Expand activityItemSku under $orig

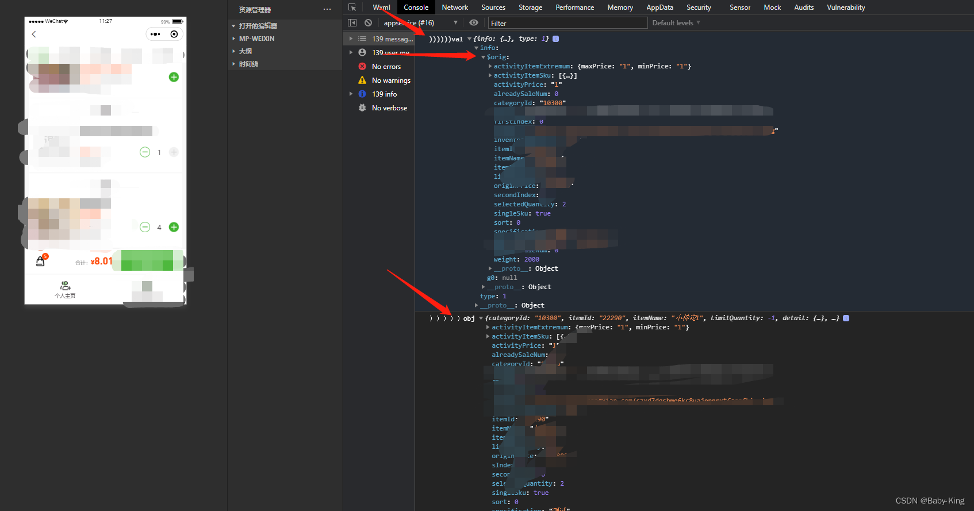click(x=490, y=76)
